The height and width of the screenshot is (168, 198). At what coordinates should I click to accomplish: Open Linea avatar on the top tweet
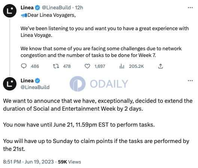tap(10, 11)
